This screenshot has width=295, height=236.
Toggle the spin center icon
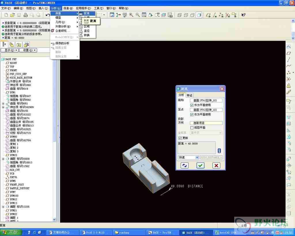point(118,15)
